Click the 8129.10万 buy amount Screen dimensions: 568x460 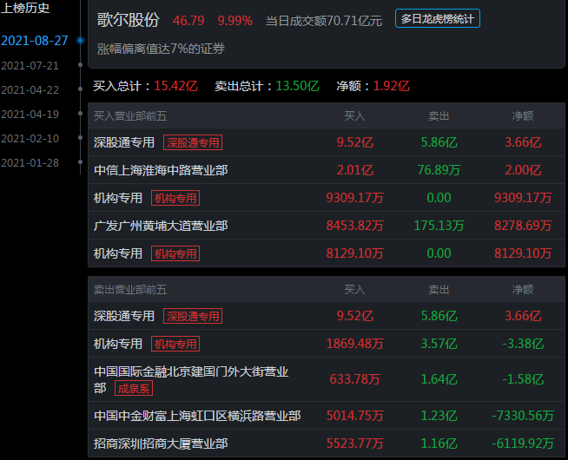click(354, 253)
